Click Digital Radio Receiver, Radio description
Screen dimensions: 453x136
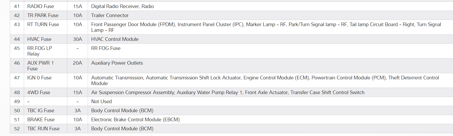pyautogui.click(x=122, y=6)
